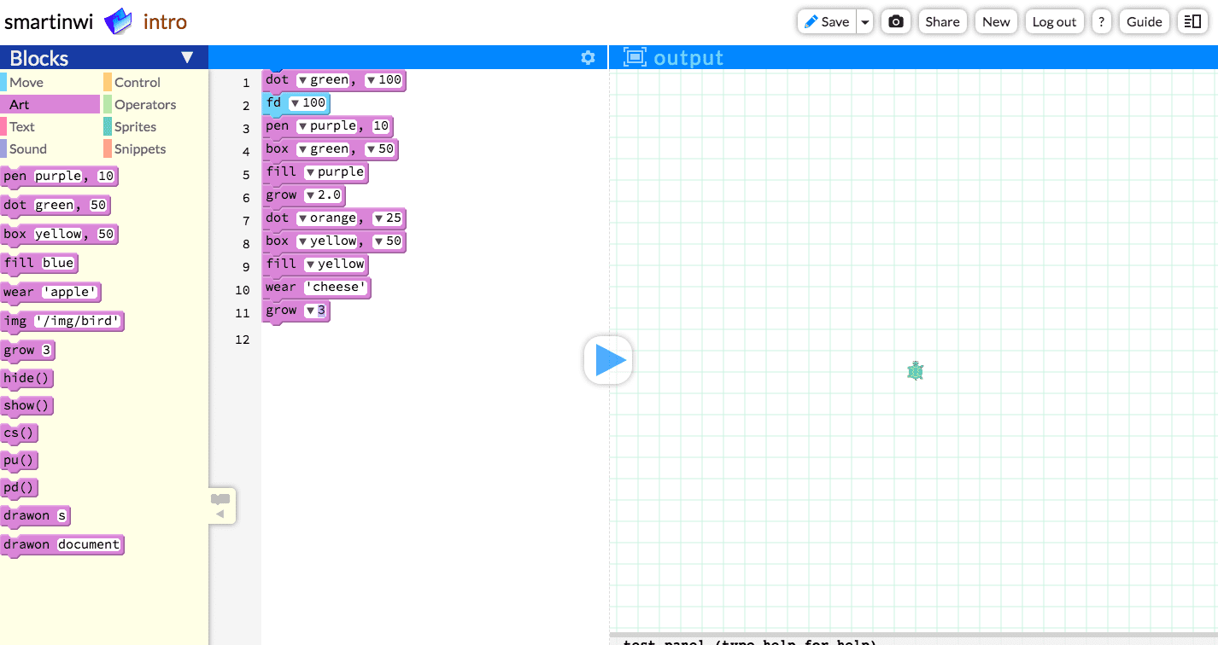
Task: Click the Save button
Action: pyautogui.click(x=827, y=22)
